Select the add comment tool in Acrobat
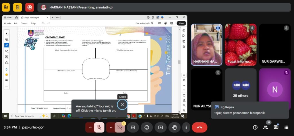294x136 pixels. (x=7, y=39)
